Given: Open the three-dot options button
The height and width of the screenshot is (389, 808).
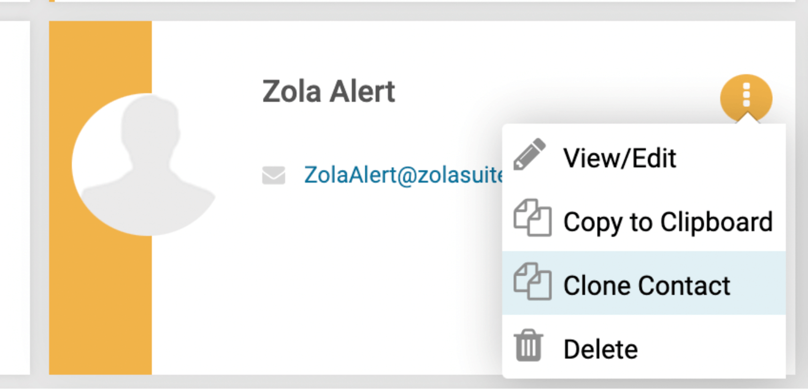Looking at the screenshot, I should [746, 98].
